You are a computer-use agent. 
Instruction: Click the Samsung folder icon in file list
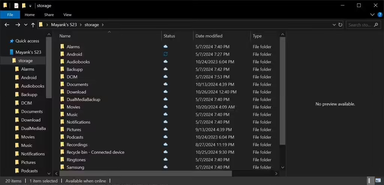click(62, 167)
